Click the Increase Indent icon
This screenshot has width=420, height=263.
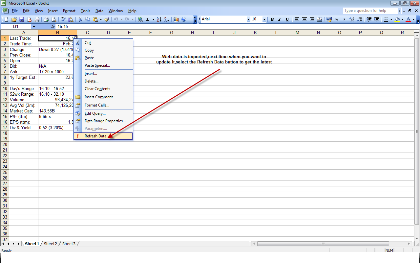tap(377, 19)
